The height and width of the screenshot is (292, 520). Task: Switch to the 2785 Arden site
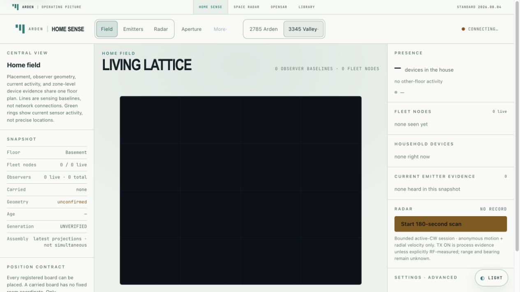coord(263,29)
